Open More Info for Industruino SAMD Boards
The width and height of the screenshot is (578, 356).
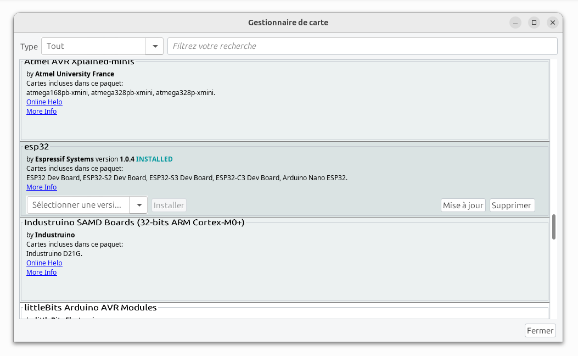[42, 272]
